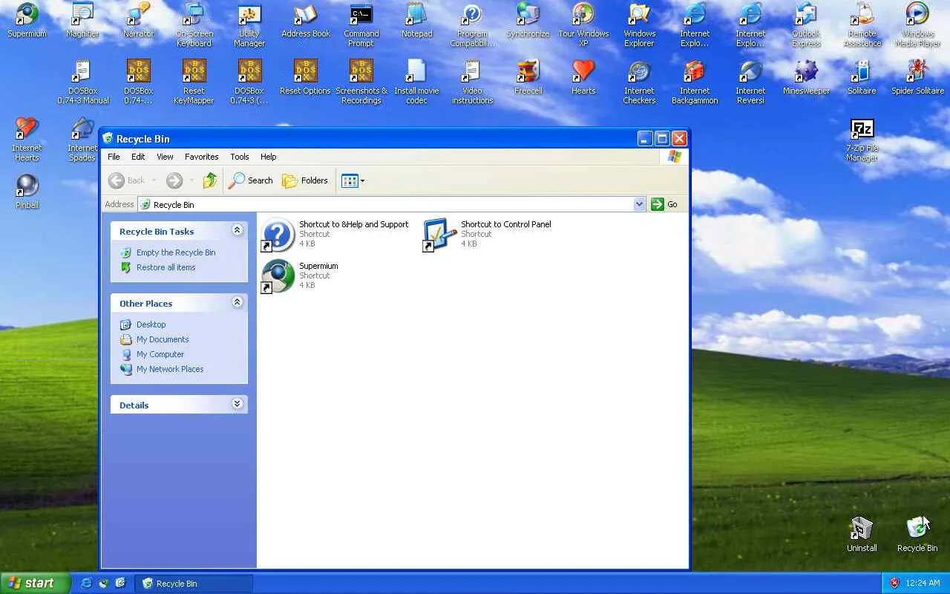Select the Freecell desktop icon
The image size is (950, 594).
[x=528, y=77]
